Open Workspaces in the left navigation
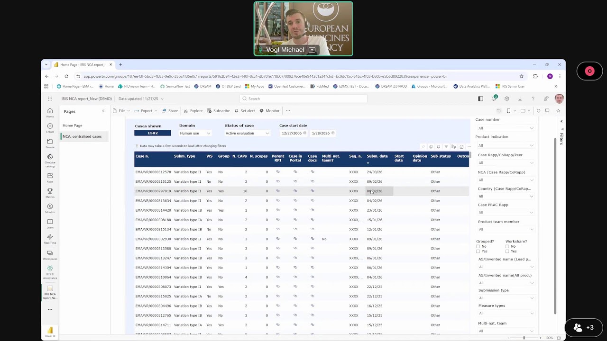 tap(50, 255)
